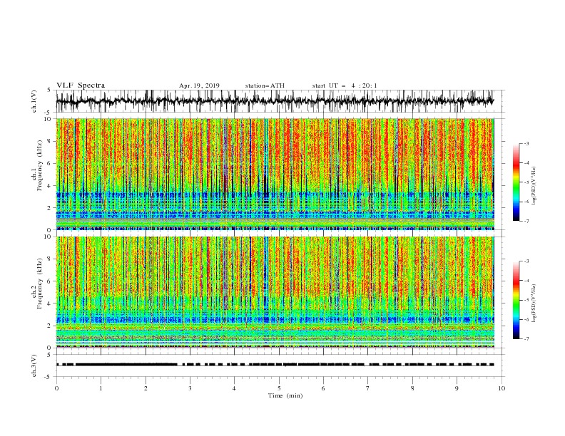Click the "ch.1(V)" waveform axis label
The image size is (565, 436).
[x=34, y=101]
